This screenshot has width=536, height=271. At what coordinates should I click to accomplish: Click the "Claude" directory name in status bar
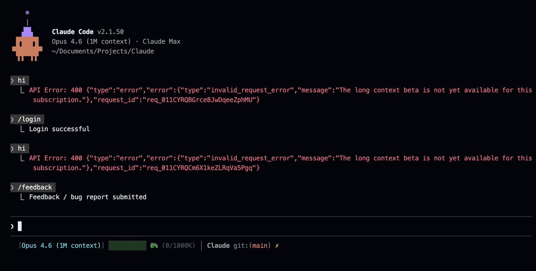click(x=218, y=246)
